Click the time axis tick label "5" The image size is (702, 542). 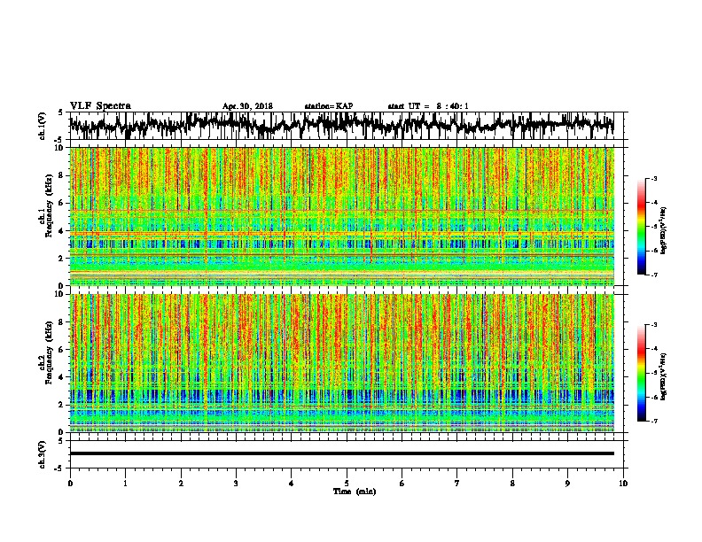347,484
